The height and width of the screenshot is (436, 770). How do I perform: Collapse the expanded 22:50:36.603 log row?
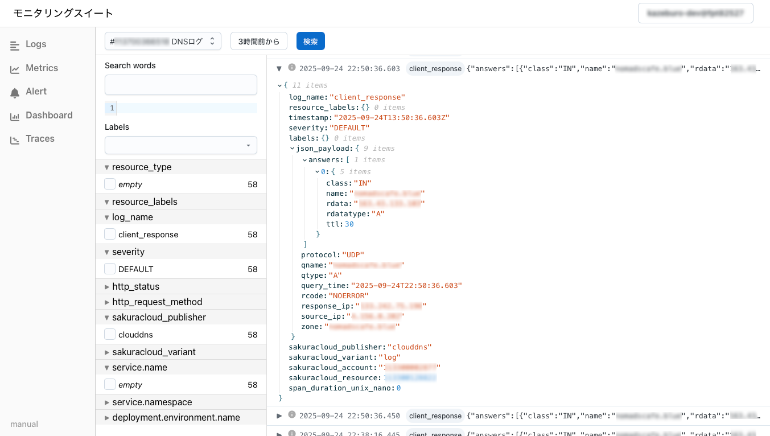pyautogui.click(x=279, y=68)
